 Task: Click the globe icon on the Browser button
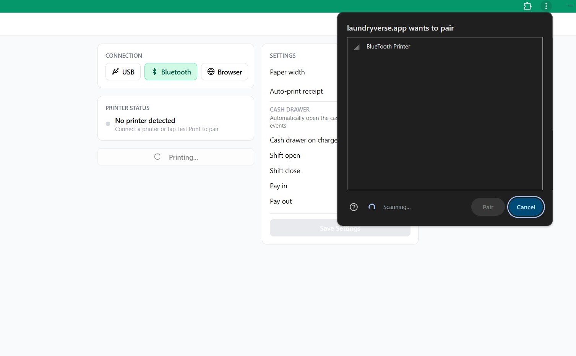(211, 72)
